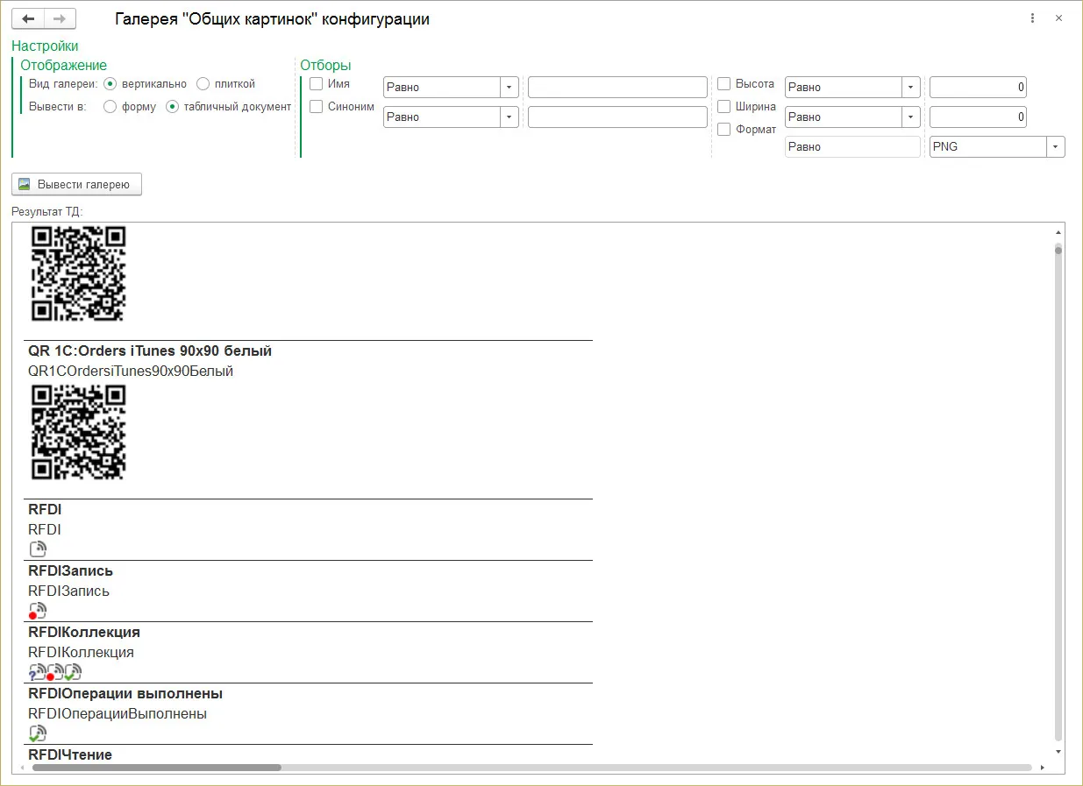
Task: Enable the Имя filter checkbox
Action: 316,84
